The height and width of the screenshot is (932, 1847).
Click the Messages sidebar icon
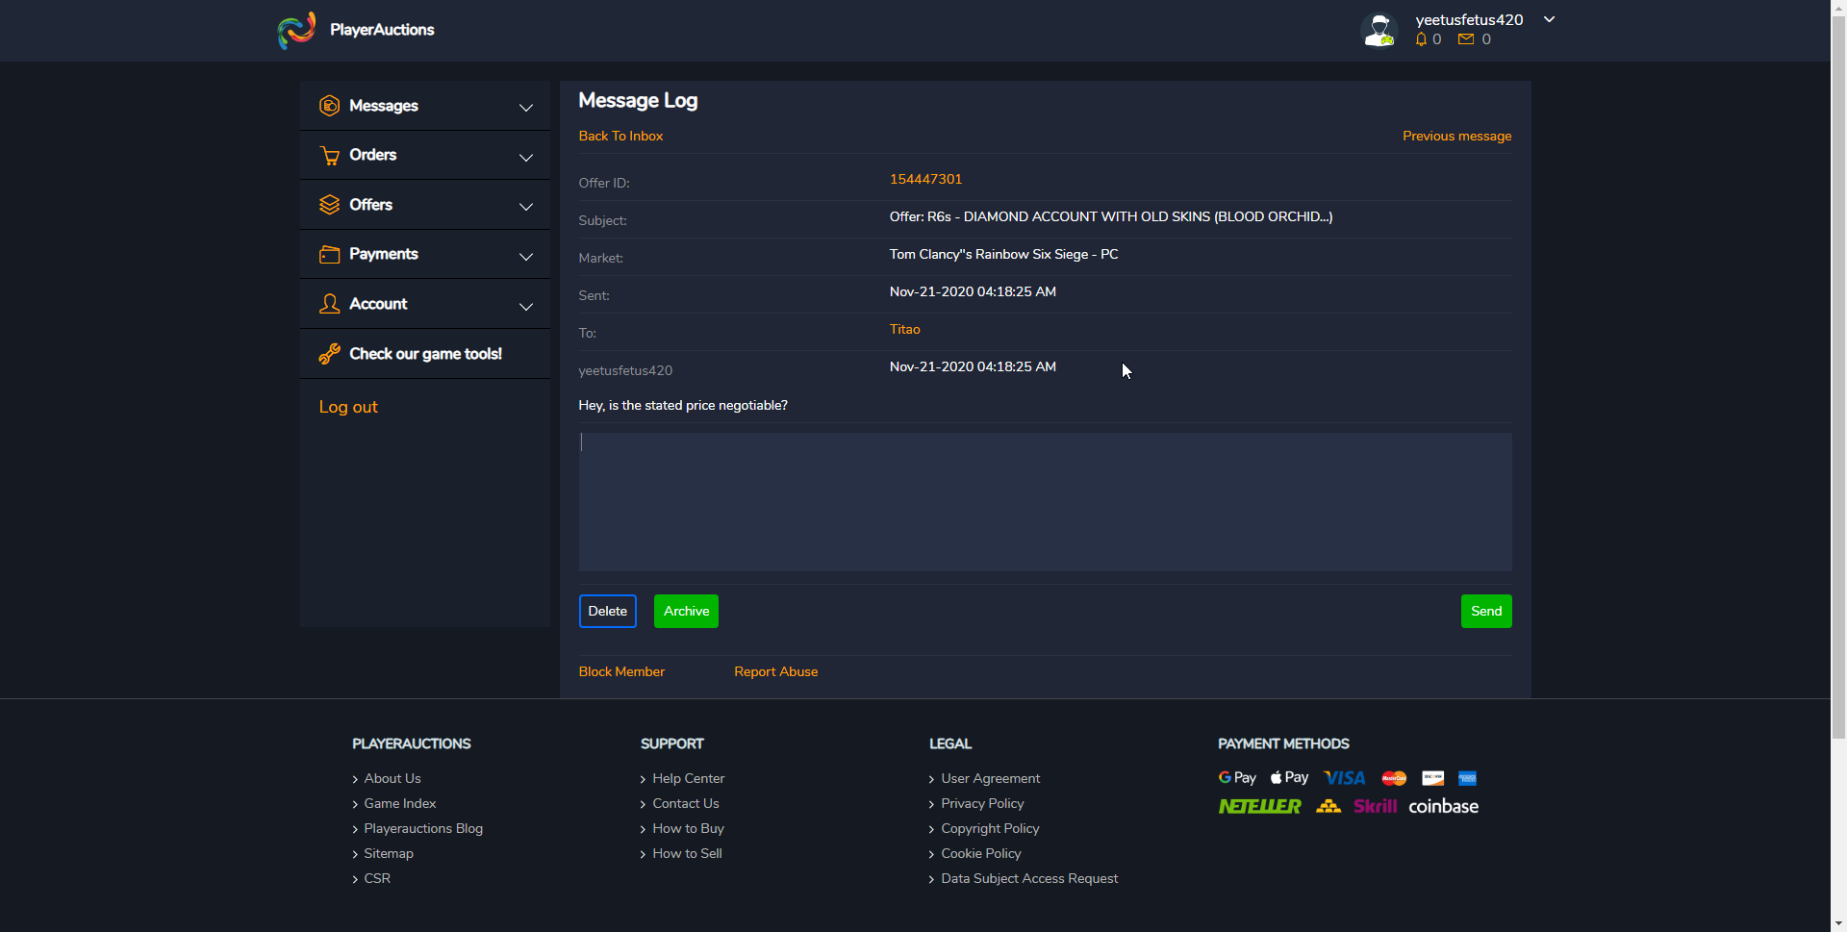[329, 106]
